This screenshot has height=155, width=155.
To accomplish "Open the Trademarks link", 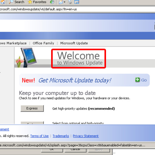I will [61, 136].
